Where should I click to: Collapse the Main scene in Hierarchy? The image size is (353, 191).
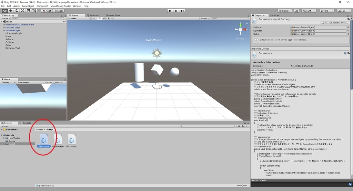point(2,22)
